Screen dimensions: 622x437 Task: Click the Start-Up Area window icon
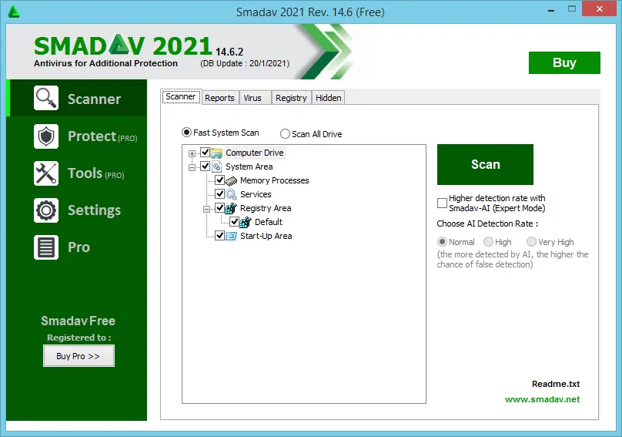pos(231,236)
